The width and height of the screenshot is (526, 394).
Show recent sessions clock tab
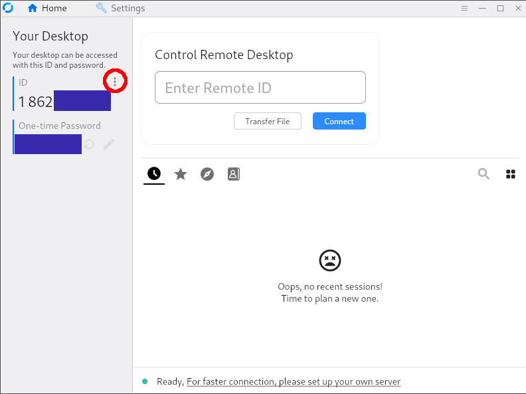[154, 174]
